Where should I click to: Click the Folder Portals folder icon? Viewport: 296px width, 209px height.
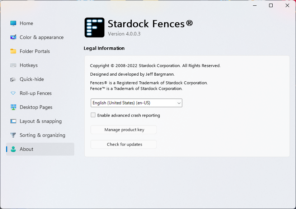(13, 51)
